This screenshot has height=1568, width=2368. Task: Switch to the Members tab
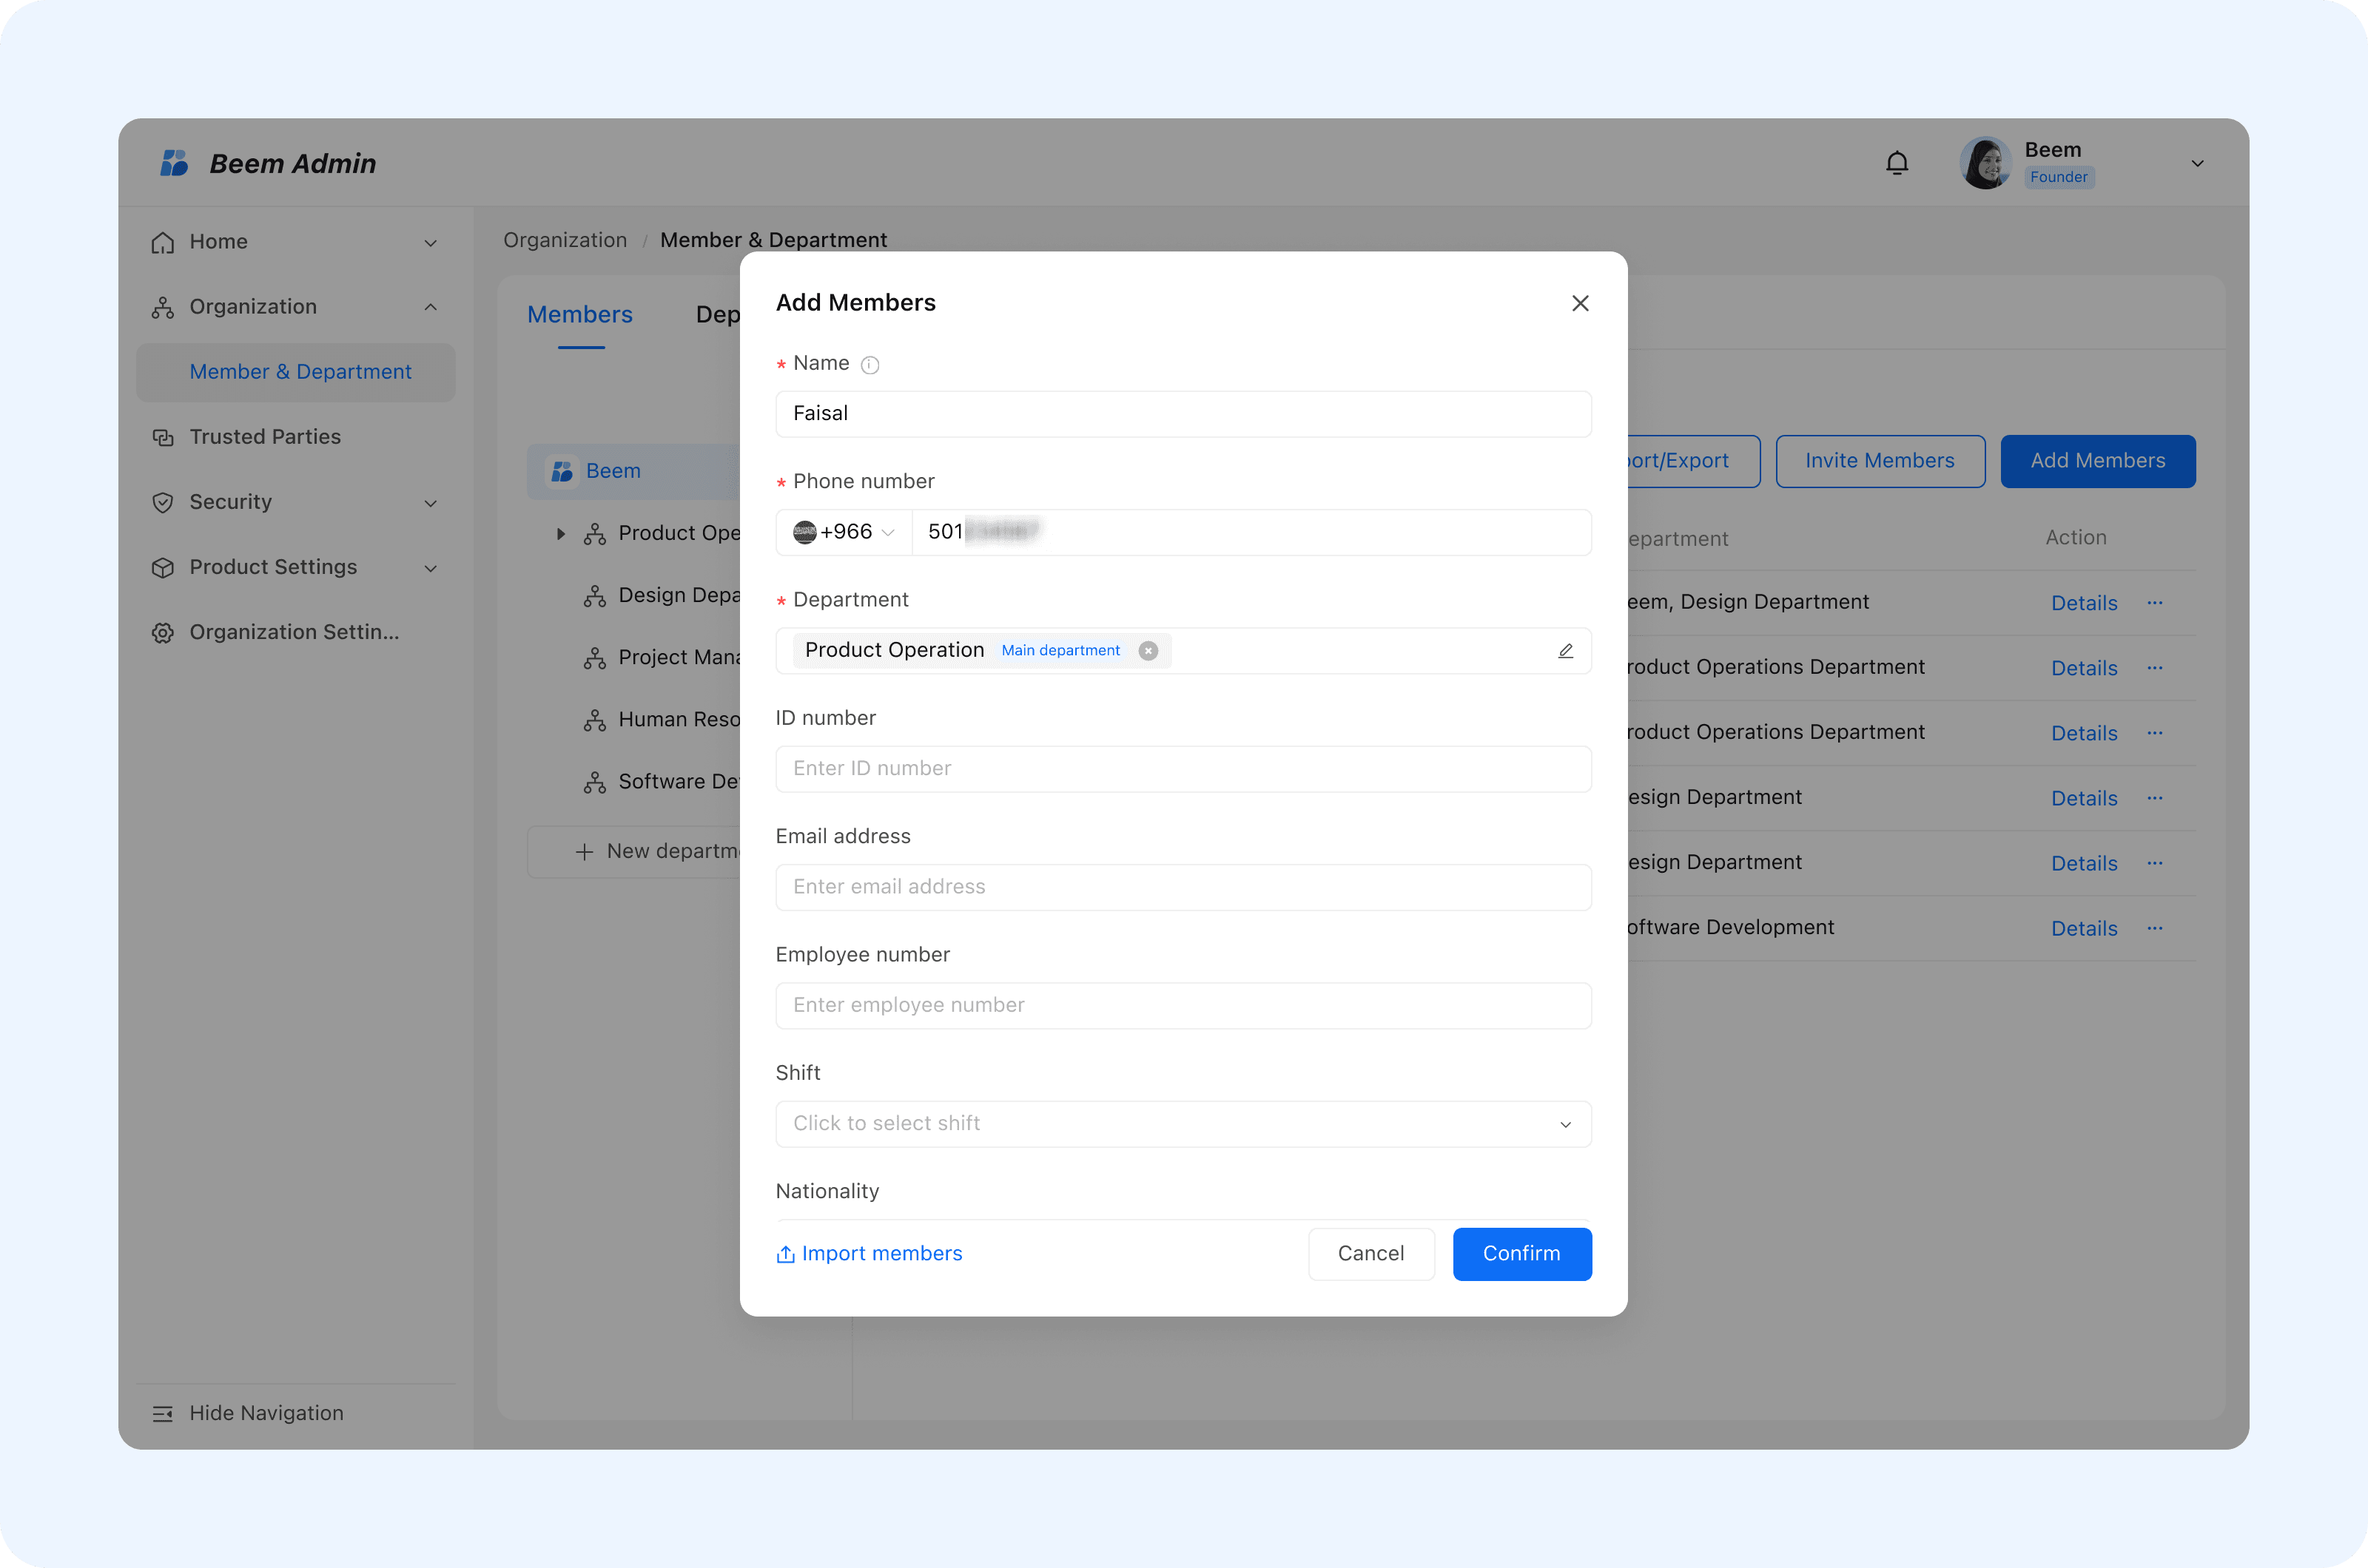point(579,315)
